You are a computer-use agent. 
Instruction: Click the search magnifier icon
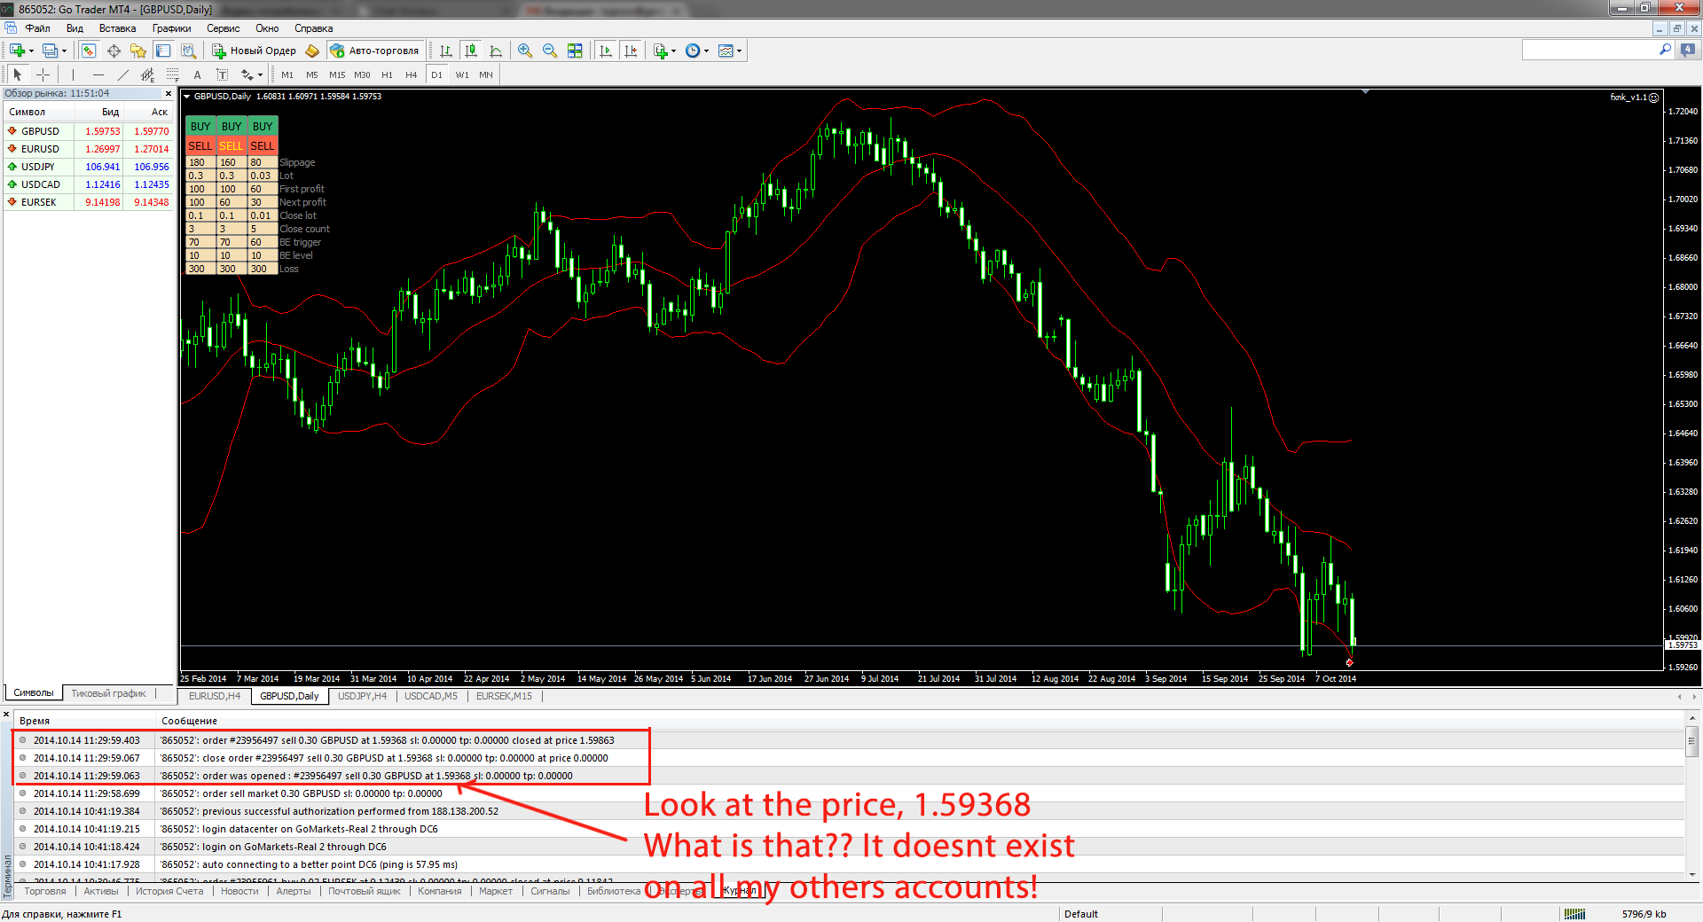point(1665,50)
